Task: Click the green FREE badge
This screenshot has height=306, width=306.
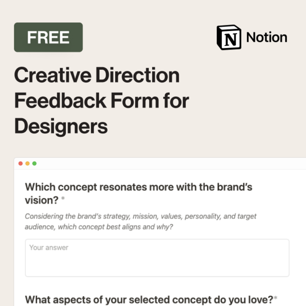Action: [48, 37]
